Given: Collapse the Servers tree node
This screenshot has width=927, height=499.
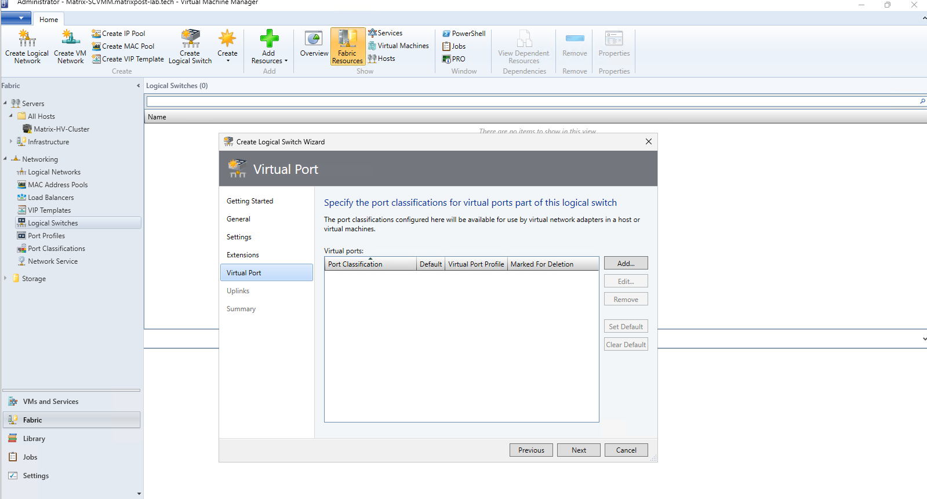Looking at the screenshot, I should 5,103.
